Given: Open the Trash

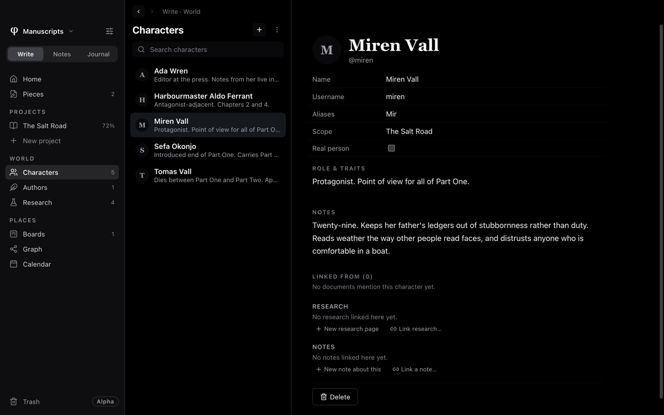Looking at the screenshot, I should (25, 402).
